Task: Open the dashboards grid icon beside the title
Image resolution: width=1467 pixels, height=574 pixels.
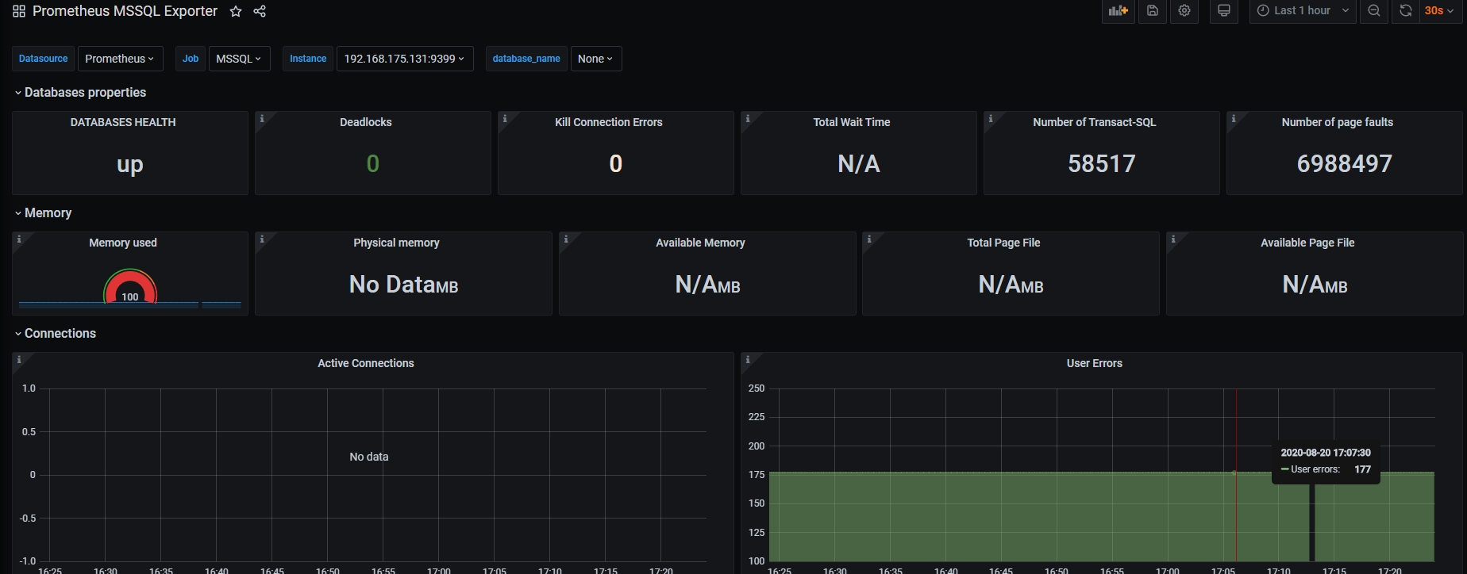Action: (19, 11)
